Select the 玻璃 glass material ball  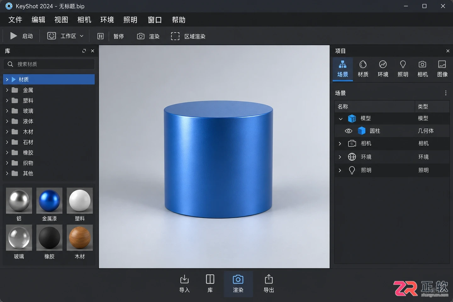tap(19, 238)
